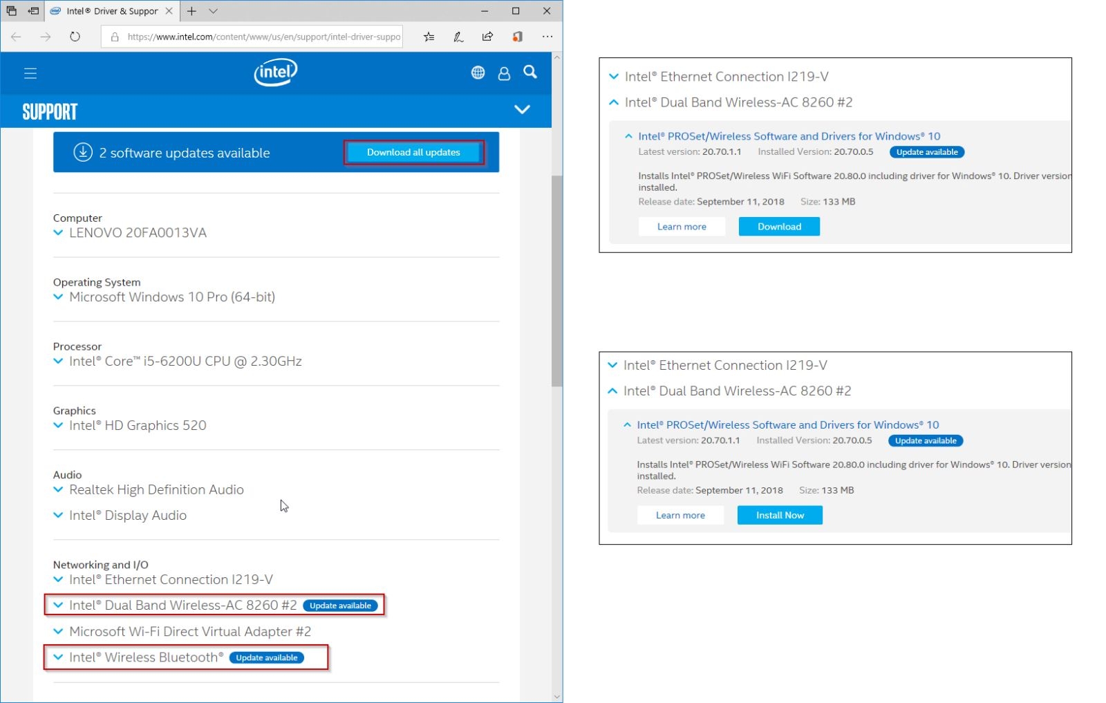The width and height of the screenshot is (1106, 703).
Task: Click the search magnifier icon
Action: click(530, 72)
